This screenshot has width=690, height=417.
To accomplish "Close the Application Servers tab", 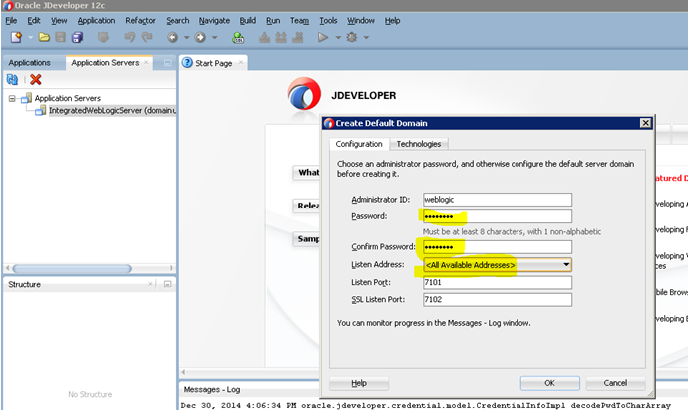I will (146, 62).
